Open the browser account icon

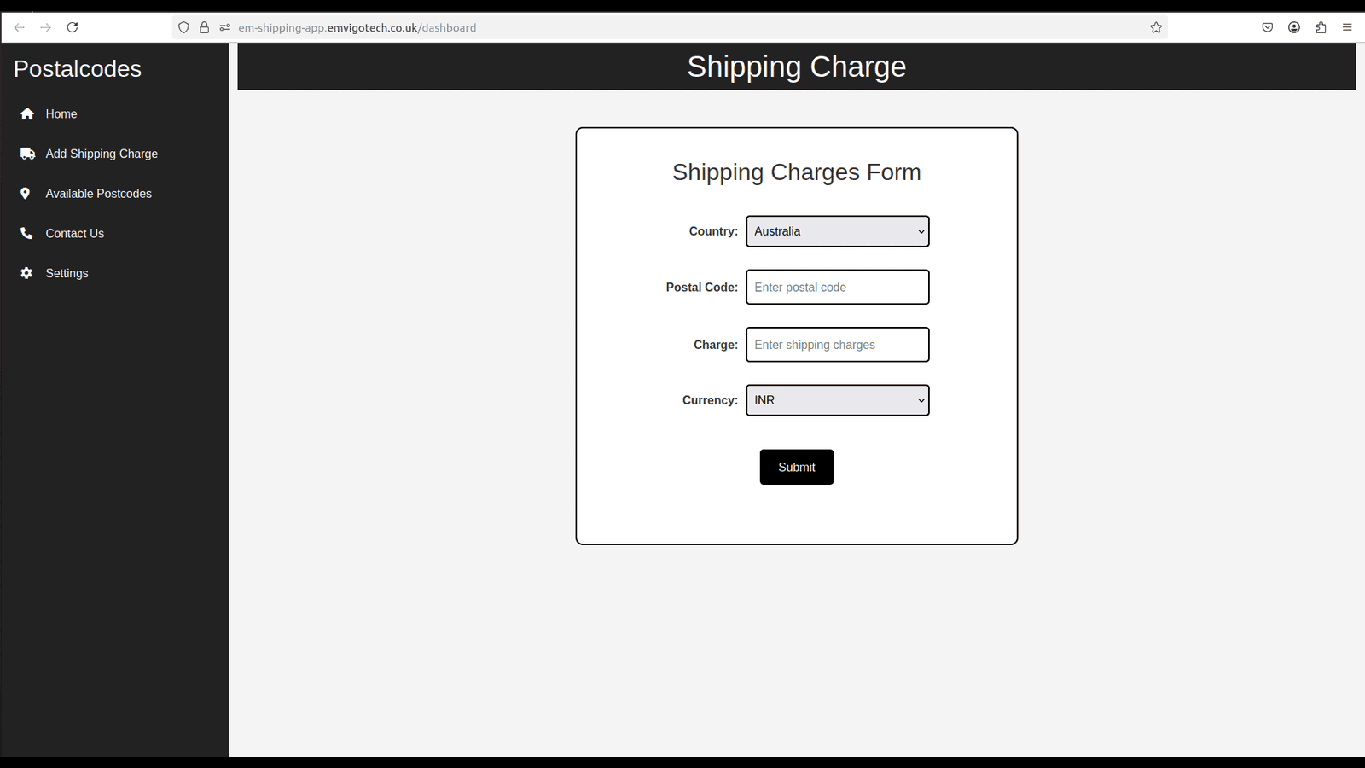pos(1293,26)
